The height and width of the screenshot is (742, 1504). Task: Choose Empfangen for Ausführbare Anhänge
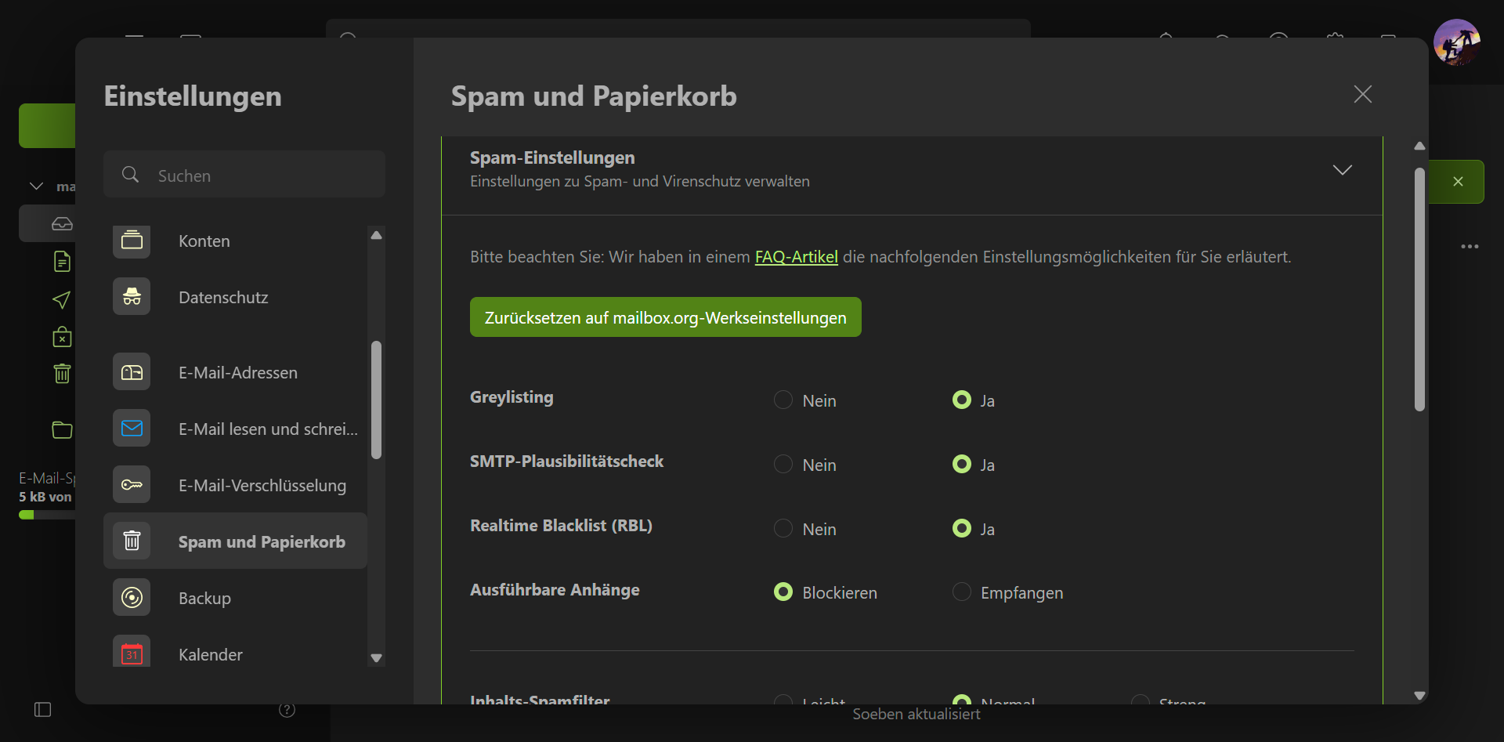click(961, 592)
